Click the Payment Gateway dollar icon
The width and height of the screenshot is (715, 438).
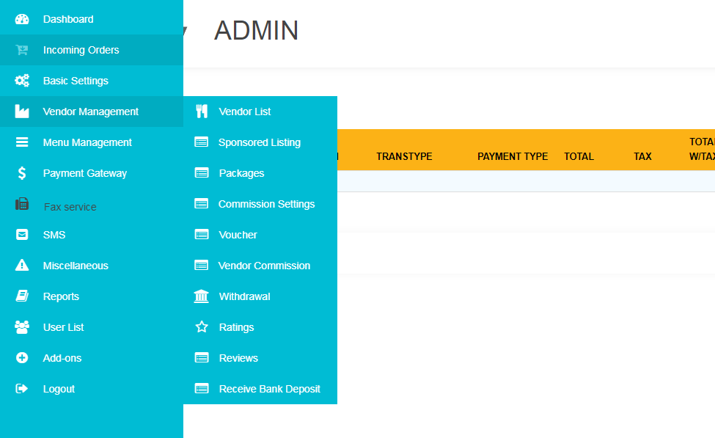pyautogui.click(x=22, y=173)
